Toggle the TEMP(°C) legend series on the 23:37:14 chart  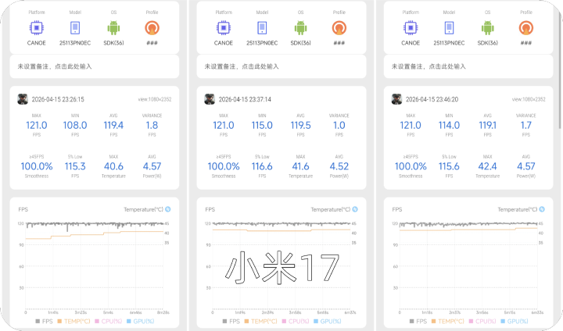(260, 322)
